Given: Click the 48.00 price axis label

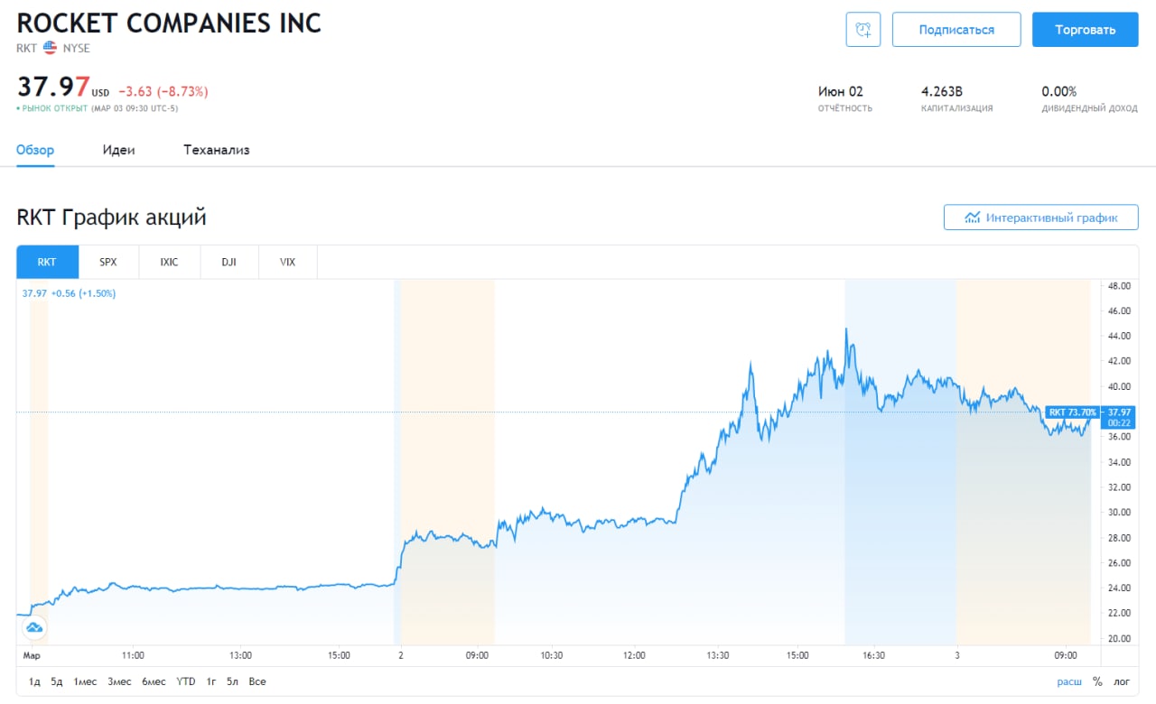Looking at the screenshot, I should point(1119,286).
